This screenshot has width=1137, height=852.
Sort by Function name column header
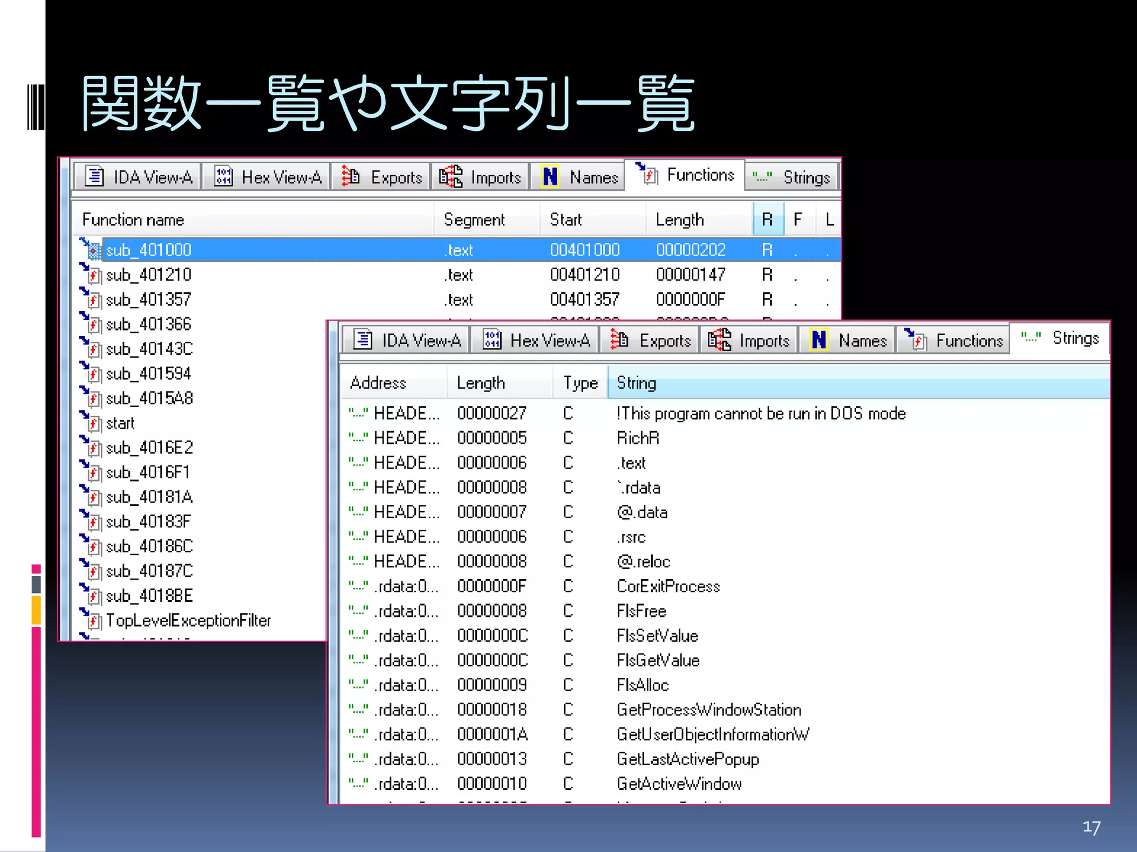253,220
